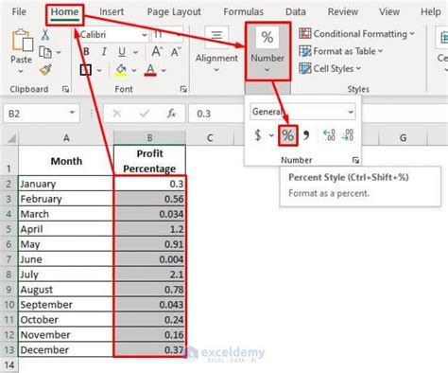448x373 pixels.
Task: Click the Paste clipboard icon
Action: click(22, 40)
